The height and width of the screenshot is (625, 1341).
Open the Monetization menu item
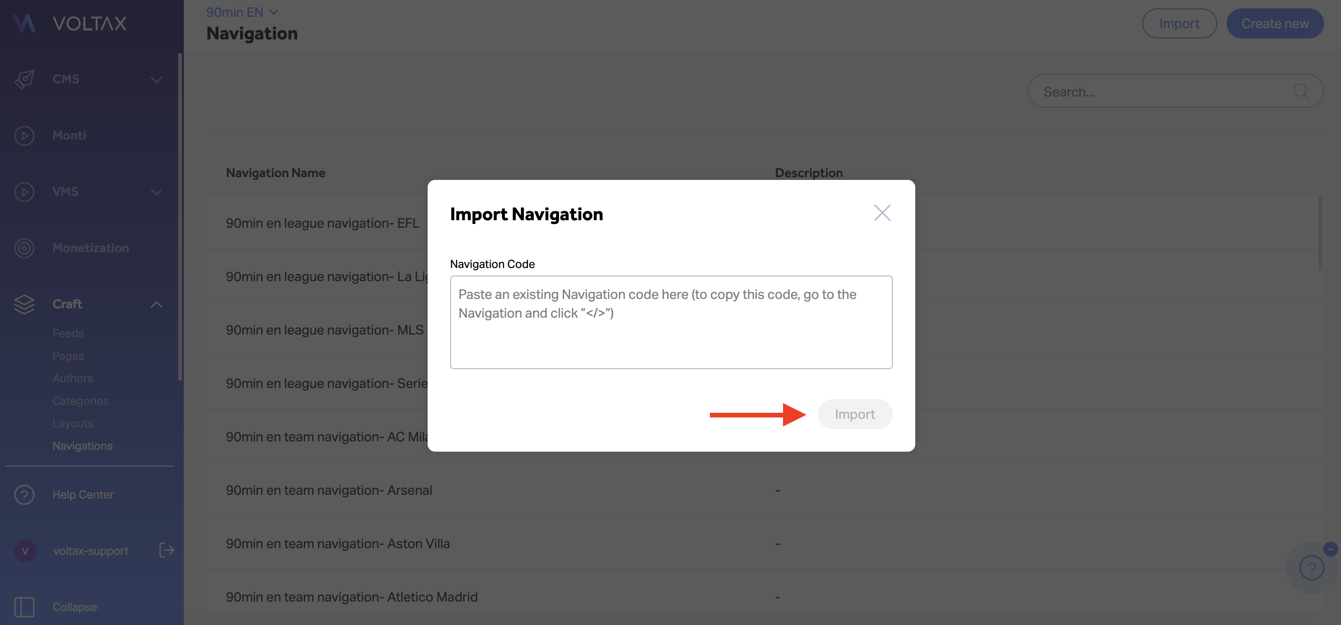click(90, 248)
